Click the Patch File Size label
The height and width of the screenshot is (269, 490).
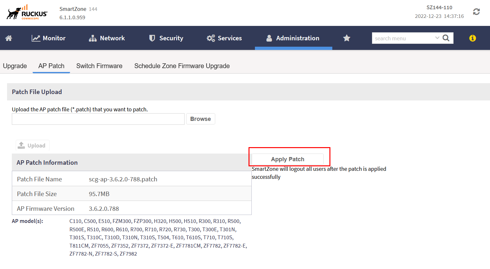(37, 194)
